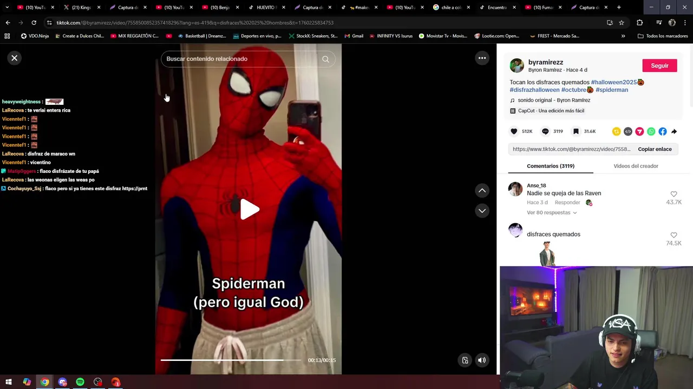Open Chrome tab search dropdown arrow
The height and width of the screenshot is (389, 693).
click(x=7, y=8)
